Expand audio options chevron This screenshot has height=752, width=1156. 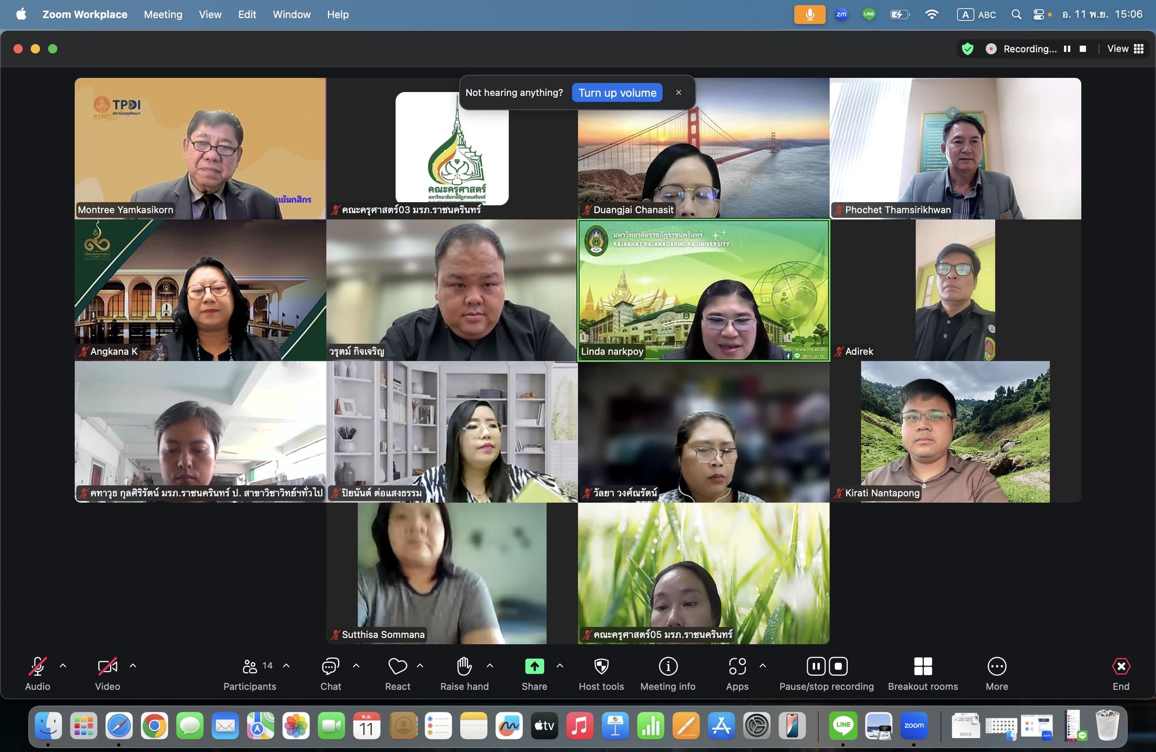(x=63, y=666)
